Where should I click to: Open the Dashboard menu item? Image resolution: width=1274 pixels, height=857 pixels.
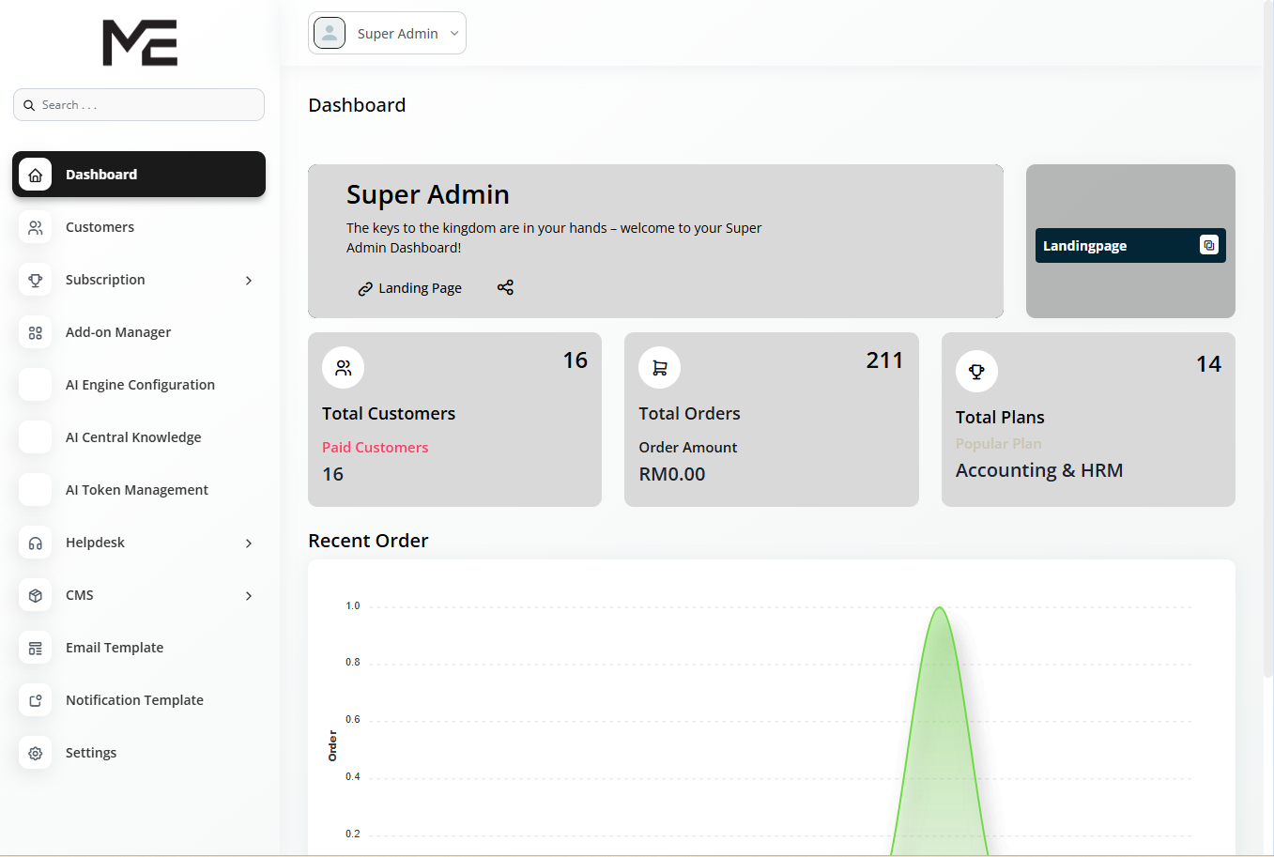[139, 175]
